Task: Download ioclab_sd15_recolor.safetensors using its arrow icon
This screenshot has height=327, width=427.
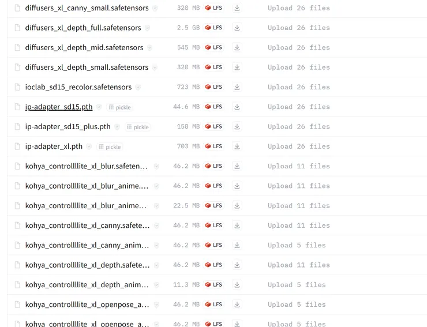Action: [x=237, y=87]
